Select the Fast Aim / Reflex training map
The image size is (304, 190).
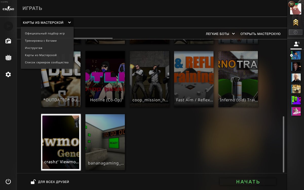click(x=194, y=79)
